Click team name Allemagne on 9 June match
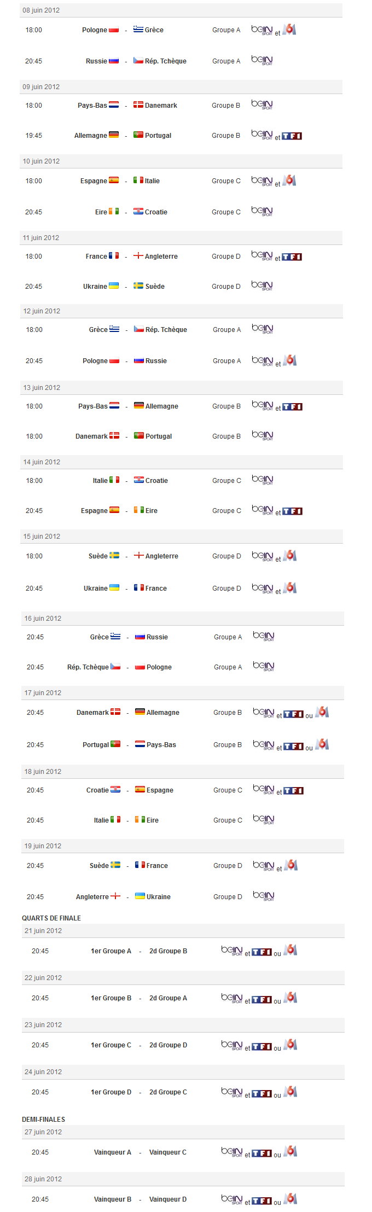 tap(91, 136)
